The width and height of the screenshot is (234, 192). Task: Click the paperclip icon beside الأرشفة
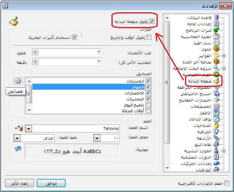point(216,138)
